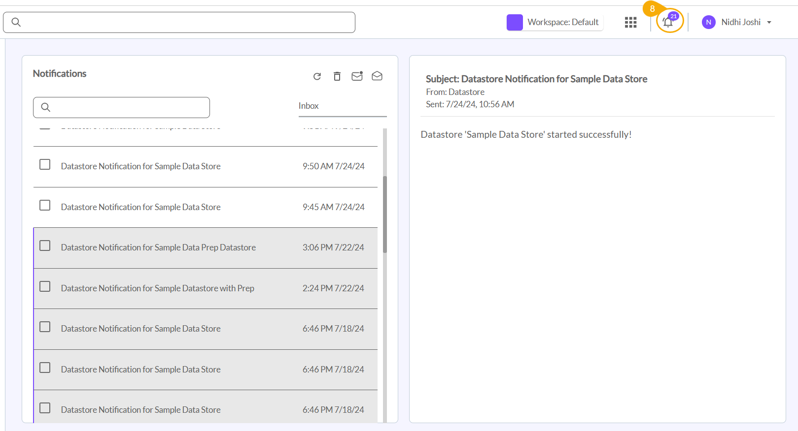This screenshot has height=431, width=798.
Task: Click the mark as unread envelope icon
Action: pyautogui.click(x=357, y=76)
